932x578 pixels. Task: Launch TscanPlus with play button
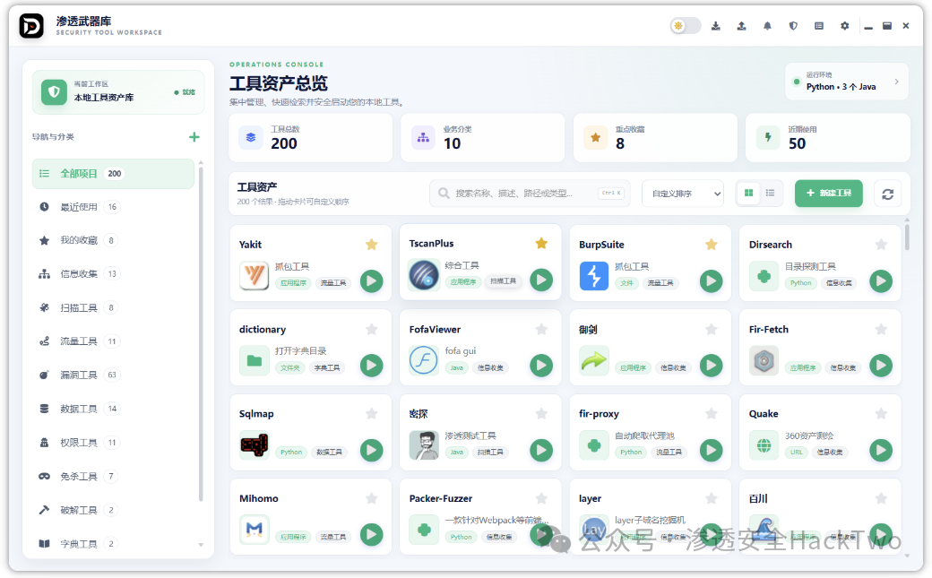[541, 280]
